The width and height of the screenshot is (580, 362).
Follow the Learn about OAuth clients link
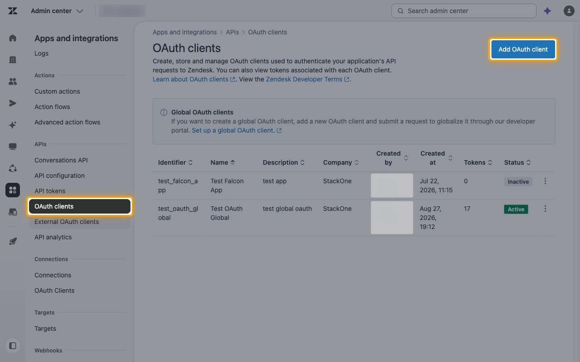pyautogui.click(x=194, y=79)
